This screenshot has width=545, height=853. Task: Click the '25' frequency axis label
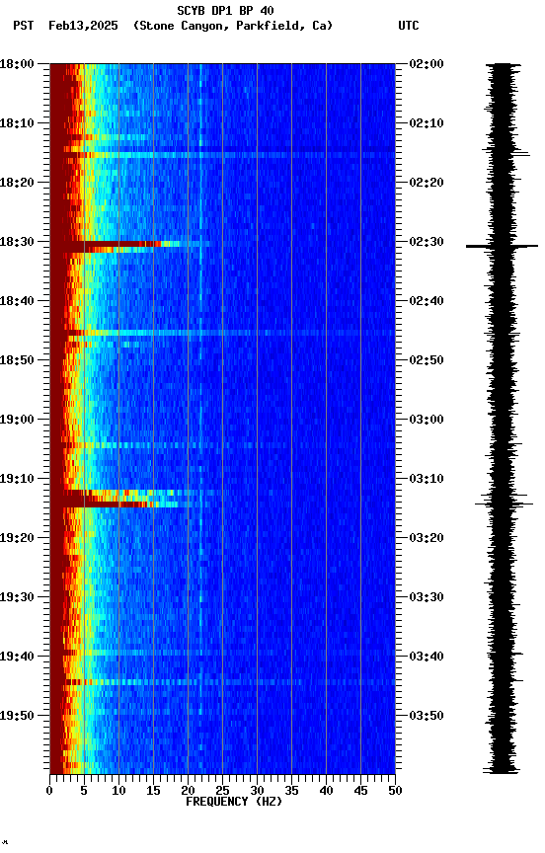pyautogui.click(x=222, y=791)
